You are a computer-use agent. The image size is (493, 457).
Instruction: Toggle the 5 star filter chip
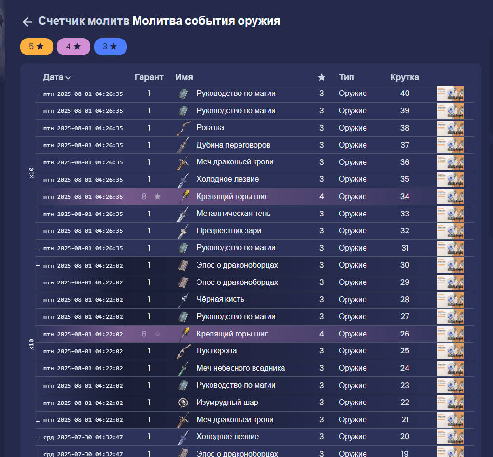click(37, 47)
